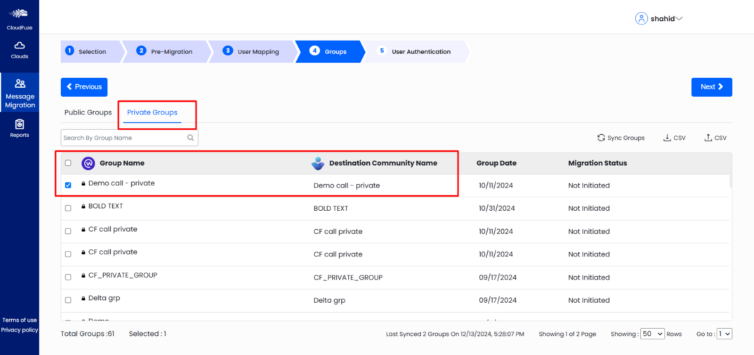
Task: Click the search magnifier icon
Action: 190,138
